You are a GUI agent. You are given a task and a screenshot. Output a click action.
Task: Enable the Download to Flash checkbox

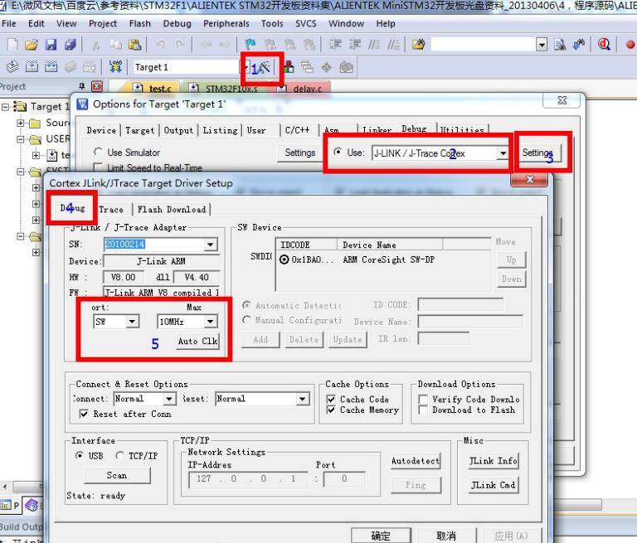pyautogui.click(x=423, y=410)
